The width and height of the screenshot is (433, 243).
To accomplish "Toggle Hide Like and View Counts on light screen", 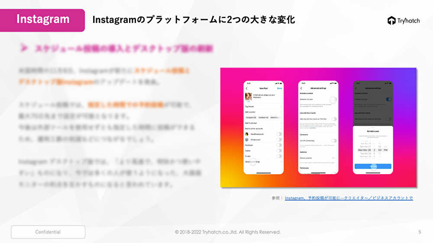I will coord(334,119).
